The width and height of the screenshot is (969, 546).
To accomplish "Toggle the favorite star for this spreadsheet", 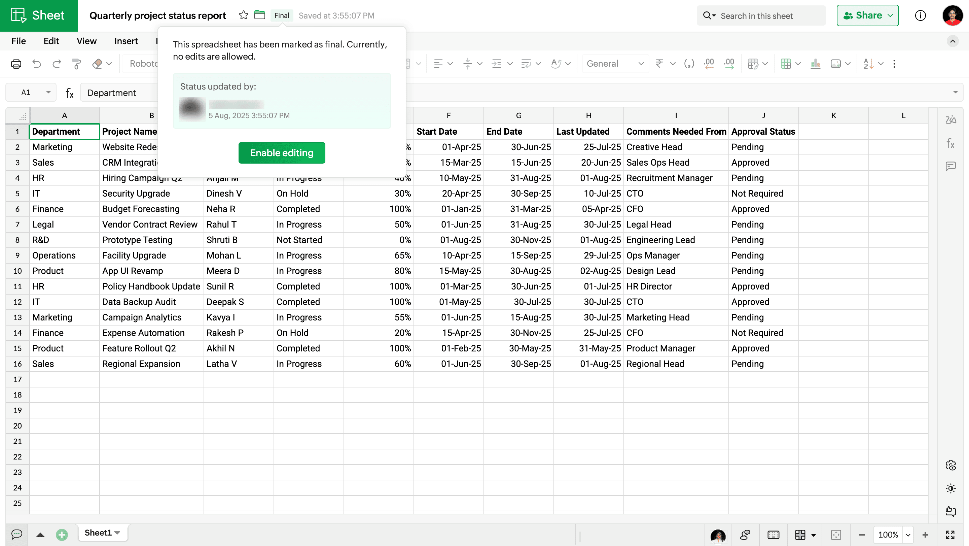I will tap(243, 15).
